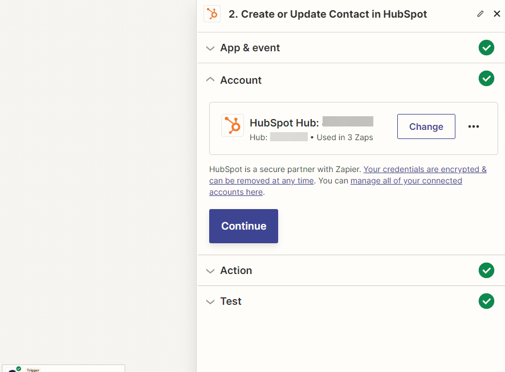505x372 pixels.
Task: Select the Trigger step card on canvas
Action: click(x=63, y=369)
